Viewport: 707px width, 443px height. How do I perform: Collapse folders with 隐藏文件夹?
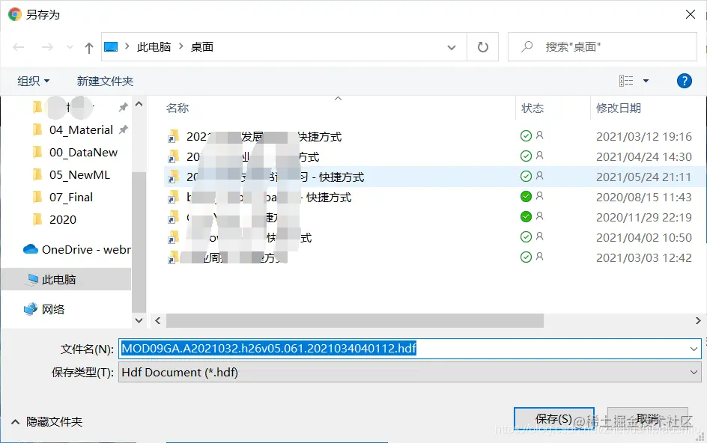[x=47, y=422]
